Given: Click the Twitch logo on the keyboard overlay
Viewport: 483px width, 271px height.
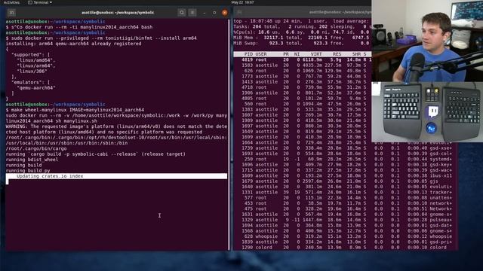Looking at the screenshot, I should (x=433, y=112).
